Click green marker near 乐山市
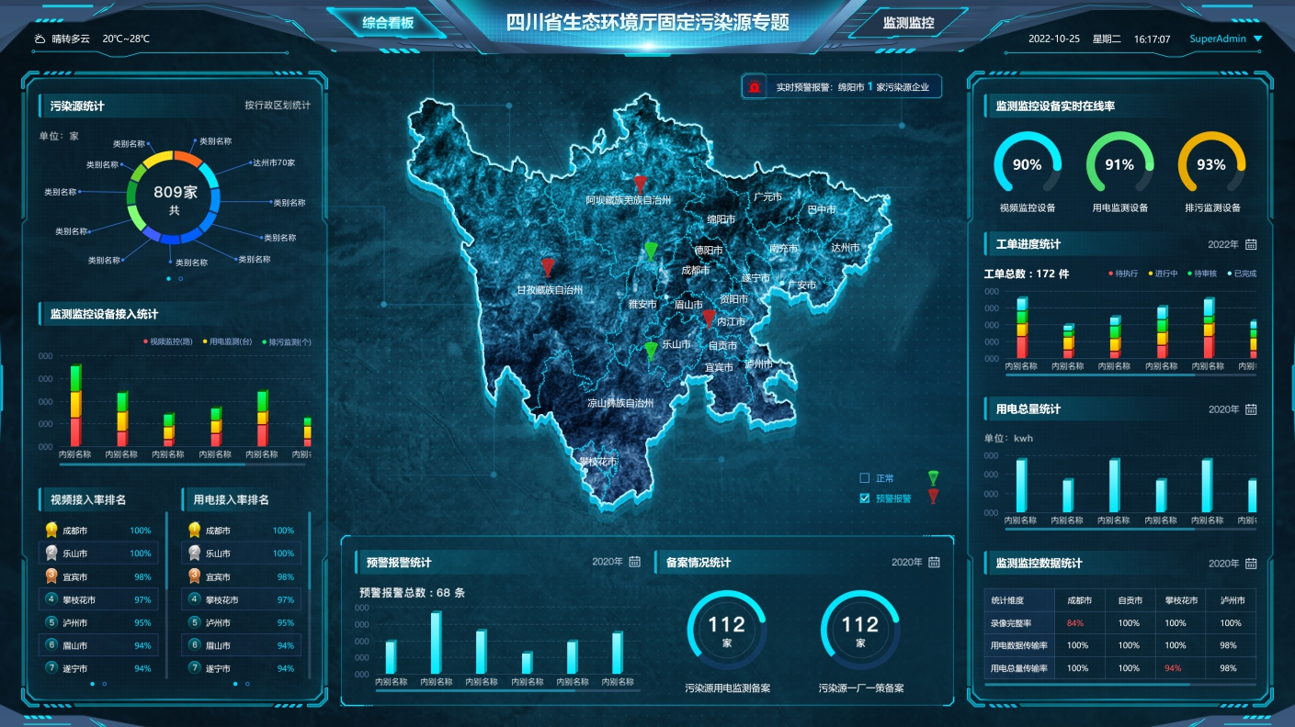 click(x=651, y=351)
